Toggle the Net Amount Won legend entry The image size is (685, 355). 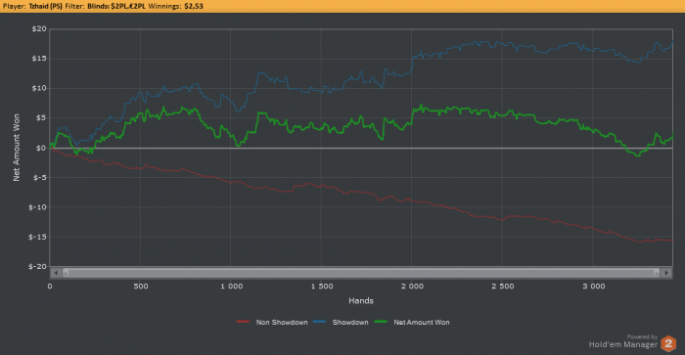point(412,323)
